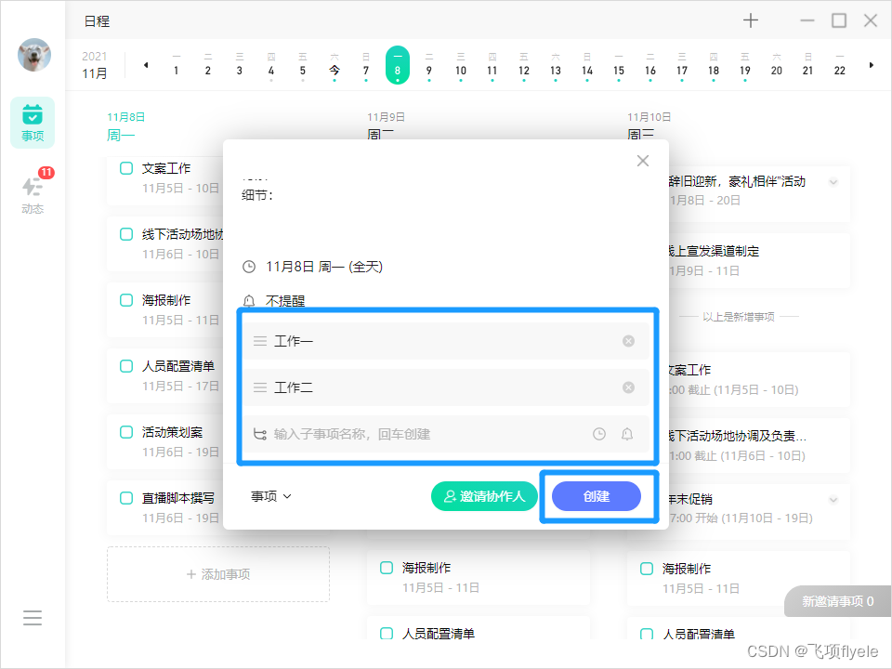This screenshot has height=669, width=892.
Task: Check the 文案工作 checkbox under 11月8日
Action: [126, 168]
